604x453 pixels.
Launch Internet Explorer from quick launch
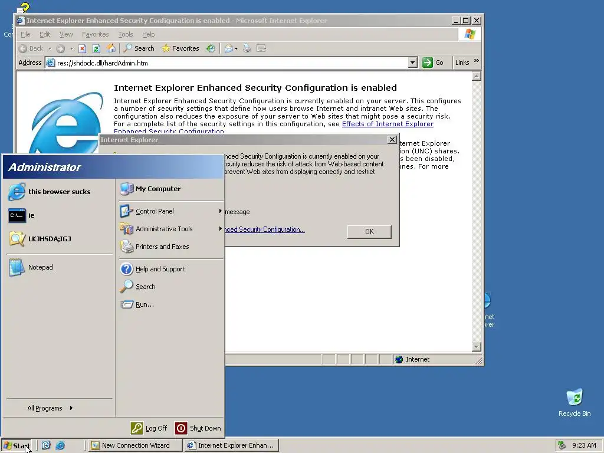pos(60,445)
